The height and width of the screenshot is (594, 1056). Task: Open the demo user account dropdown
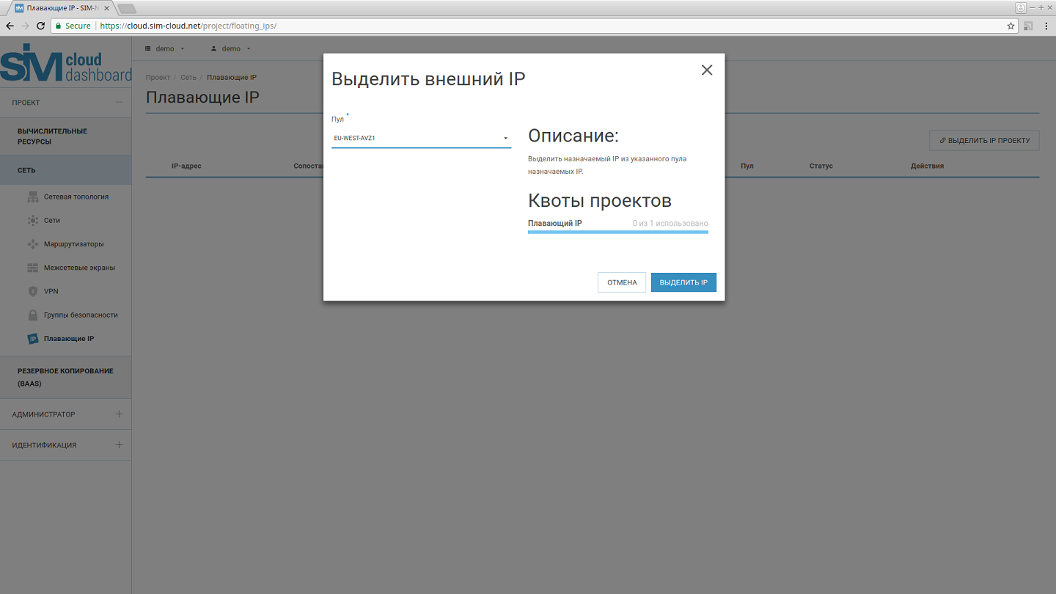231,48
